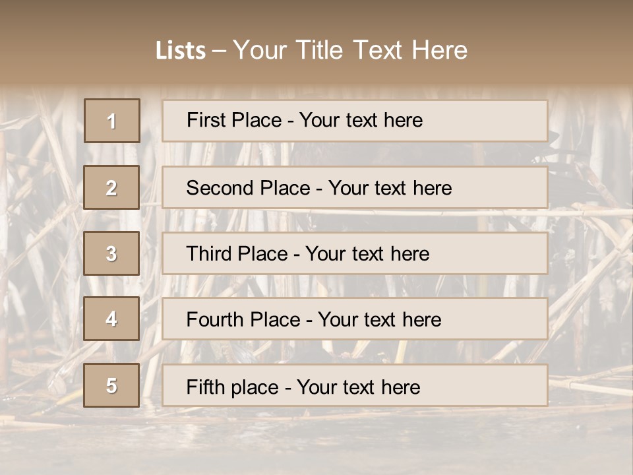Click the 'First Place' text

click(x=305, y=120)
